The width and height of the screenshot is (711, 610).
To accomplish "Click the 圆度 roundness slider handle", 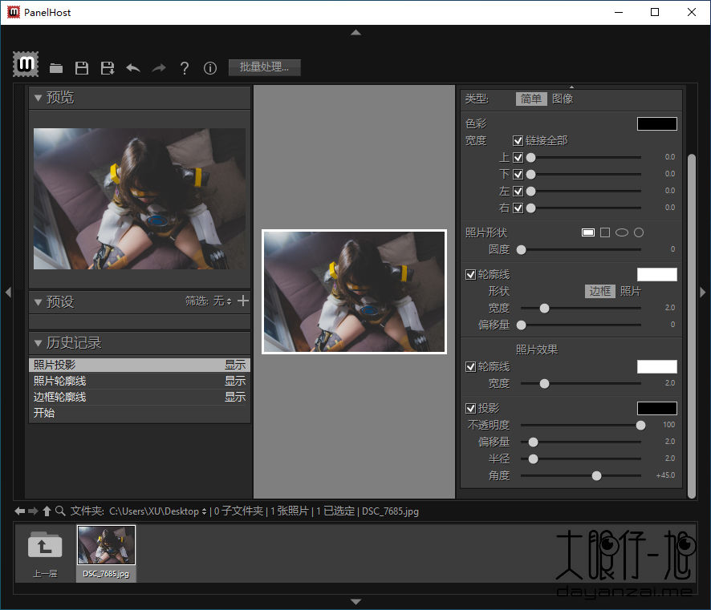I will [x=522, y=250].
